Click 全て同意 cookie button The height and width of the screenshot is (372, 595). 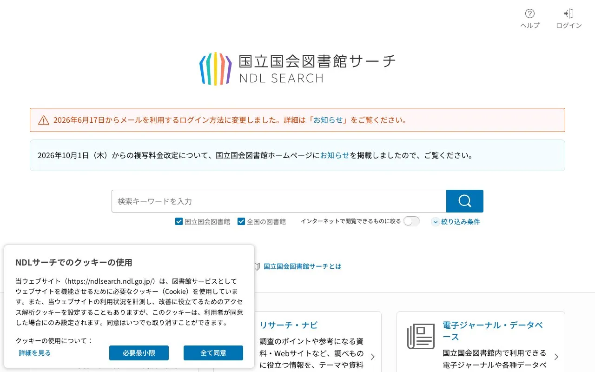point(213,353)
